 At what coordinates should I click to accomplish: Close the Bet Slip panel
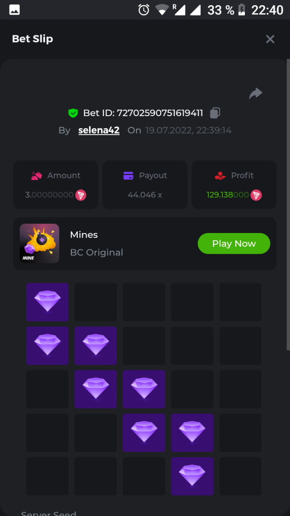(x=270, y=39)
